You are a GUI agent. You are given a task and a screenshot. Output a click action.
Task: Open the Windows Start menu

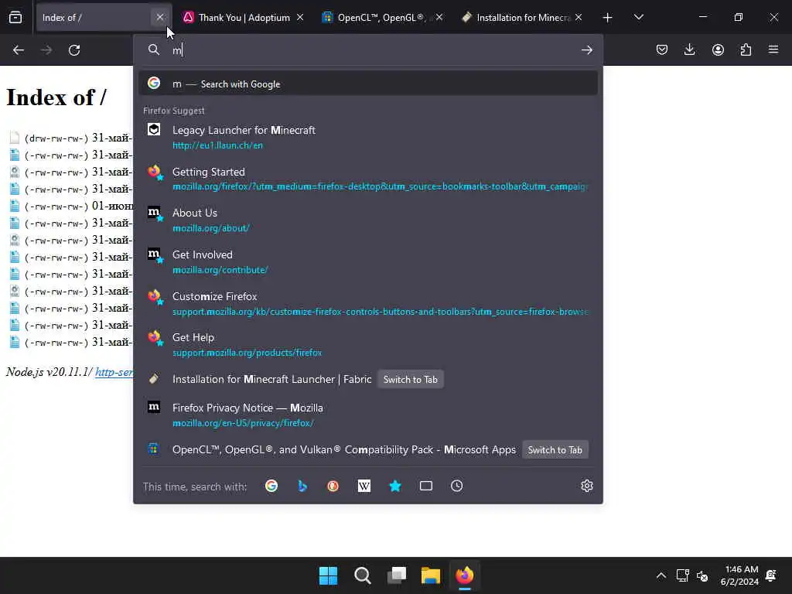(x=328, y=575)
